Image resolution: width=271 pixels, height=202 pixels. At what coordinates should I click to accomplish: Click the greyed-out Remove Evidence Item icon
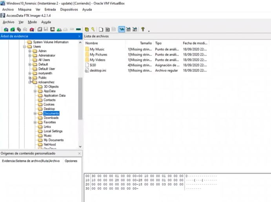25,29
